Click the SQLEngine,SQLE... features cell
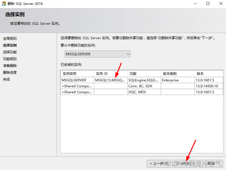Screen dimensions: 226x170 click(x=144, y=80)
